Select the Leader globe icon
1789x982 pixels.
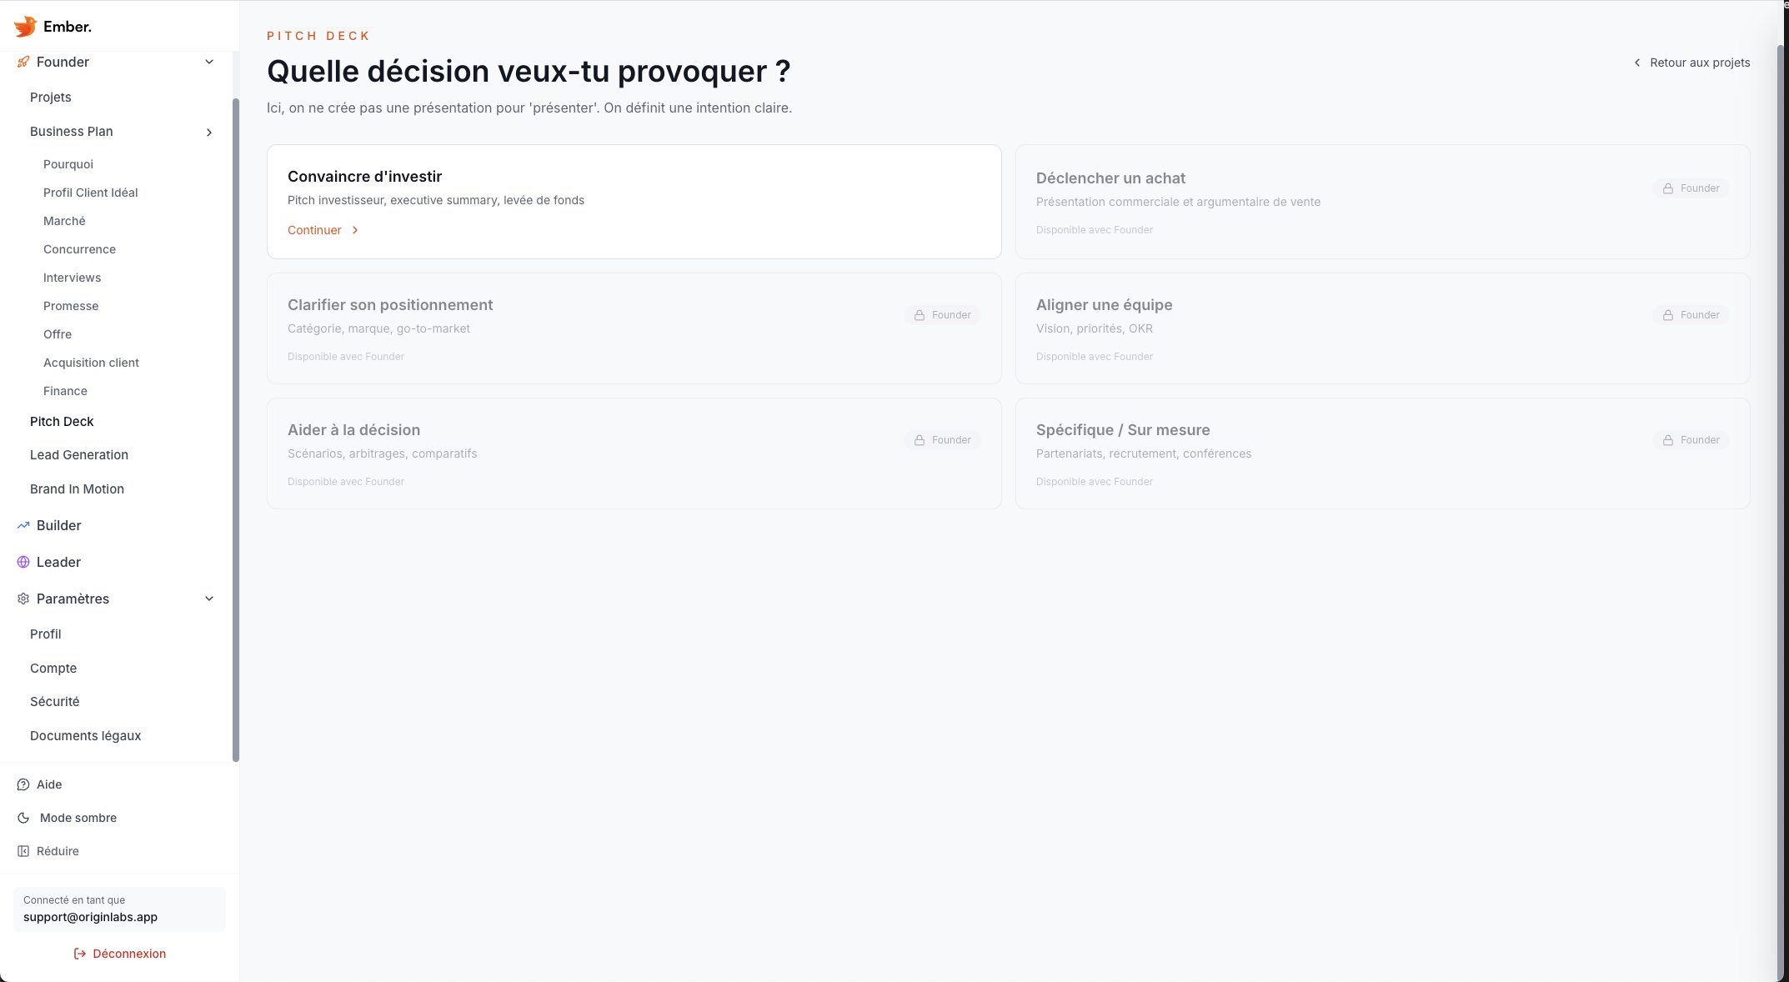click(x=23, y=562)
